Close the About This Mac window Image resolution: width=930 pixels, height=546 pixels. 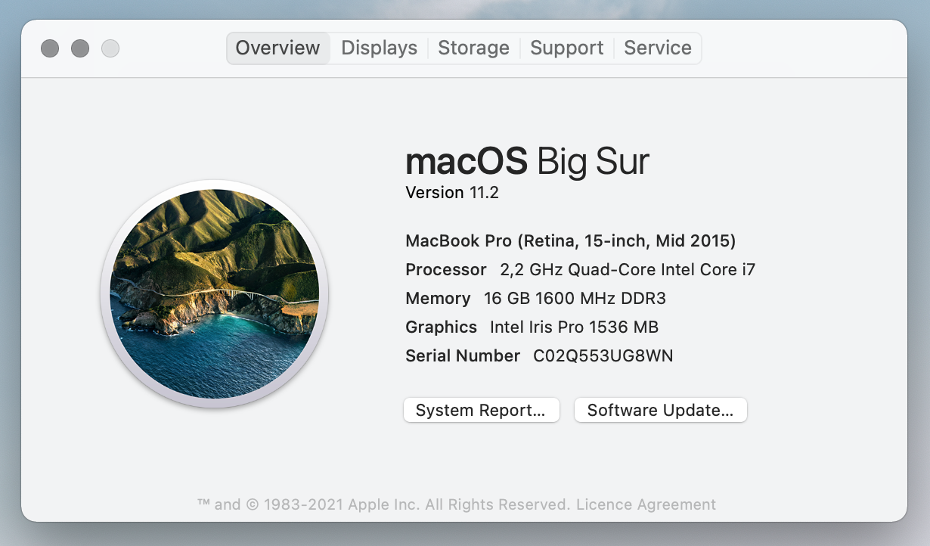pyautogui.click(x=50, y=48)
